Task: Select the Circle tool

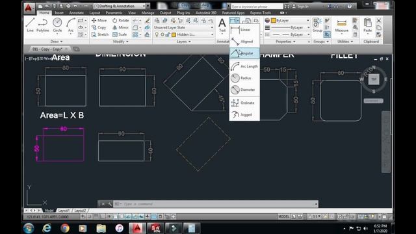Action: click(x=57, y=25)
